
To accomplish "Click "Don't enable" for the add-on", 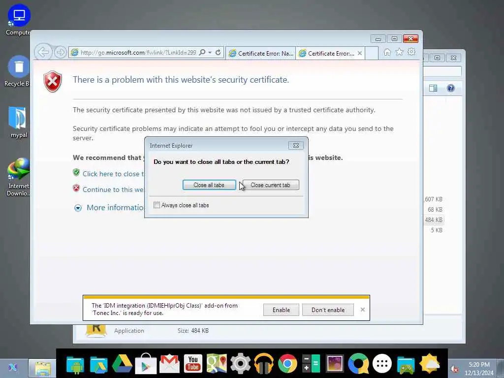I will 328,310.
